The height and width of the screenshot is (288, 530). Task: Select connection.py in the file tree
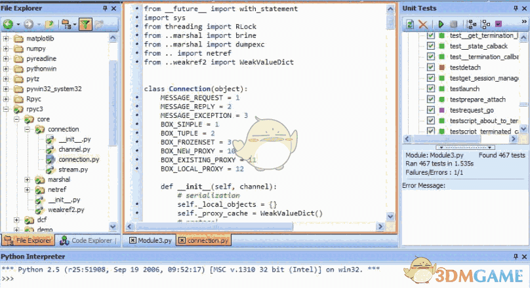79,159
